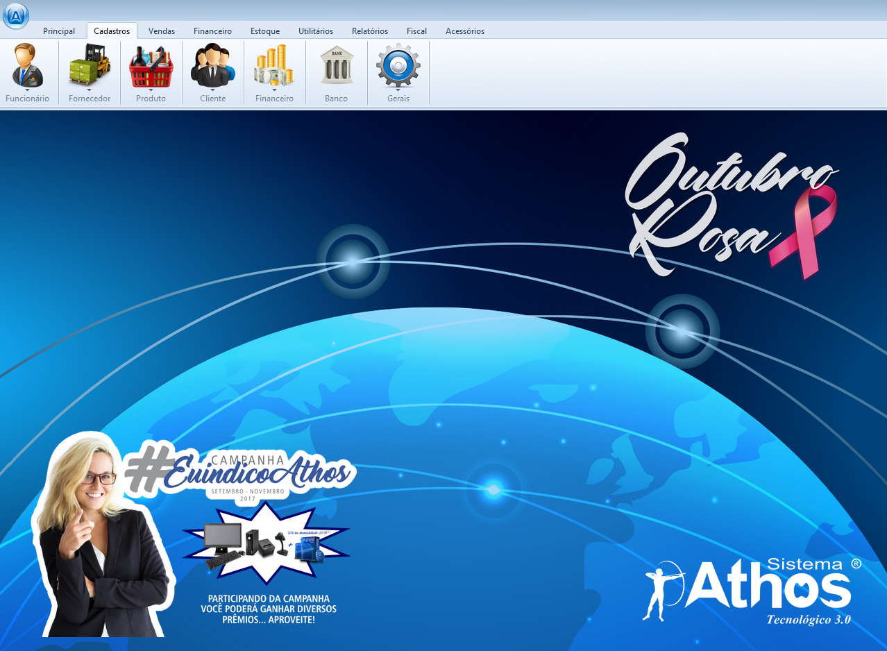Open the Gerais gear settings icon

(398, 65)
